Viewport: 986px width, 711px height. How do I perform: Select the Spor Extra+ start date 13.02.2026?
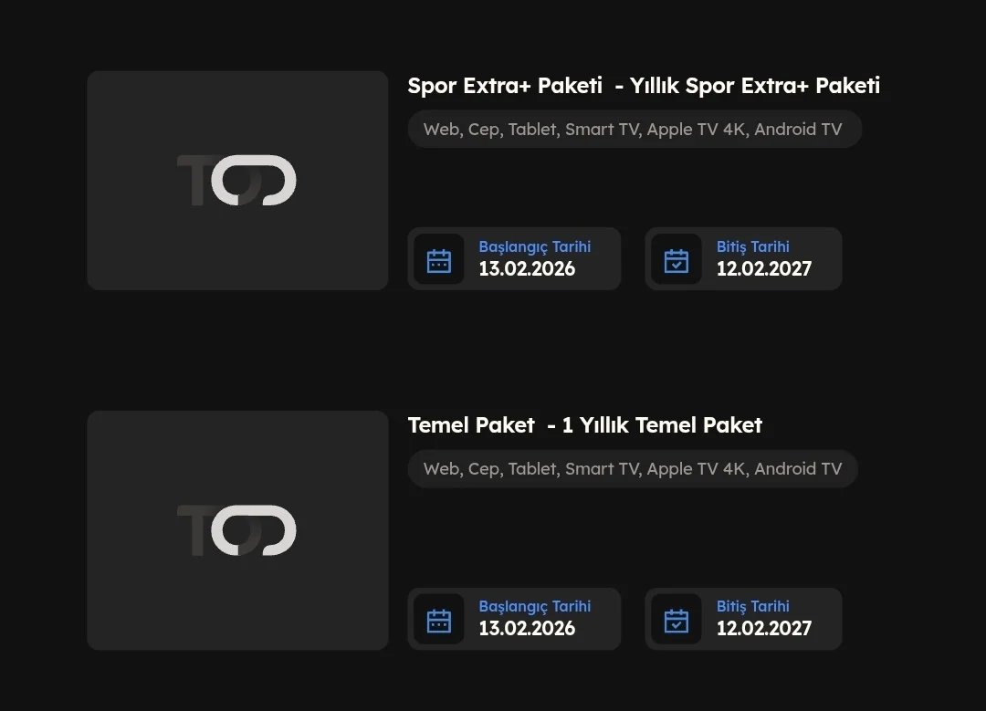click(x=527, y=269)
